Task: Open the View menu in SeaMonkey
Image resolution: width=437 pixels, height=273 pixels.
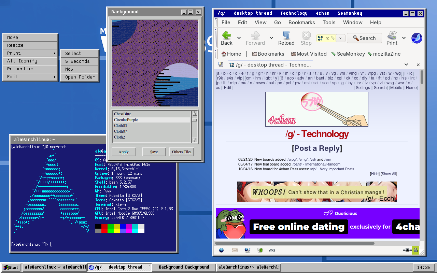Action: [x=260, y=23]
